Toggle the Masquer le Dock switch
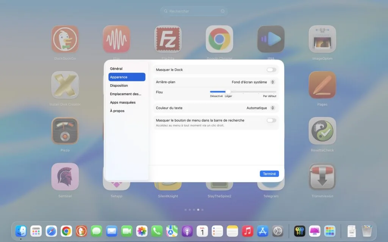Viewport: 388px width, 242px height. point(271,70)
